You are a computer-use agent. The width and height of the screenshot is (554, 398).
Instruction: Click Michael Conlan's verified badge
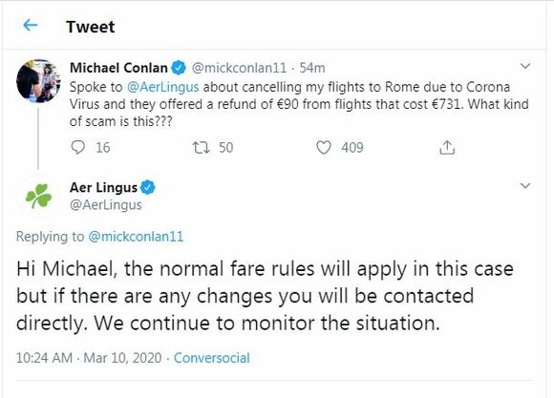(179, 68)
